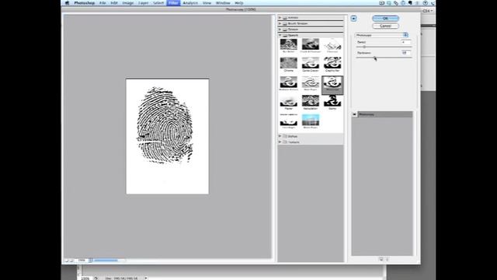Pick the Water Paper filter thumbnail
Screen dimensions: 497x280
tap(311, 120)
